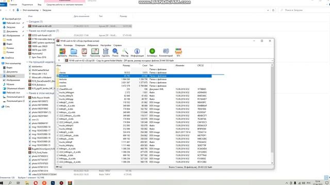Viewport: 330px width, 185px height.
Task: Click the Тест (Test) icon in WinRAR toolbar
Action: pyautogui.click(x=84, y=51)
